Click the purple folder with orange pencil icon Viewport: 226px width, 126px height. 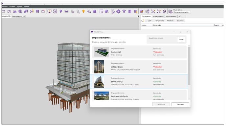(142, 11)
